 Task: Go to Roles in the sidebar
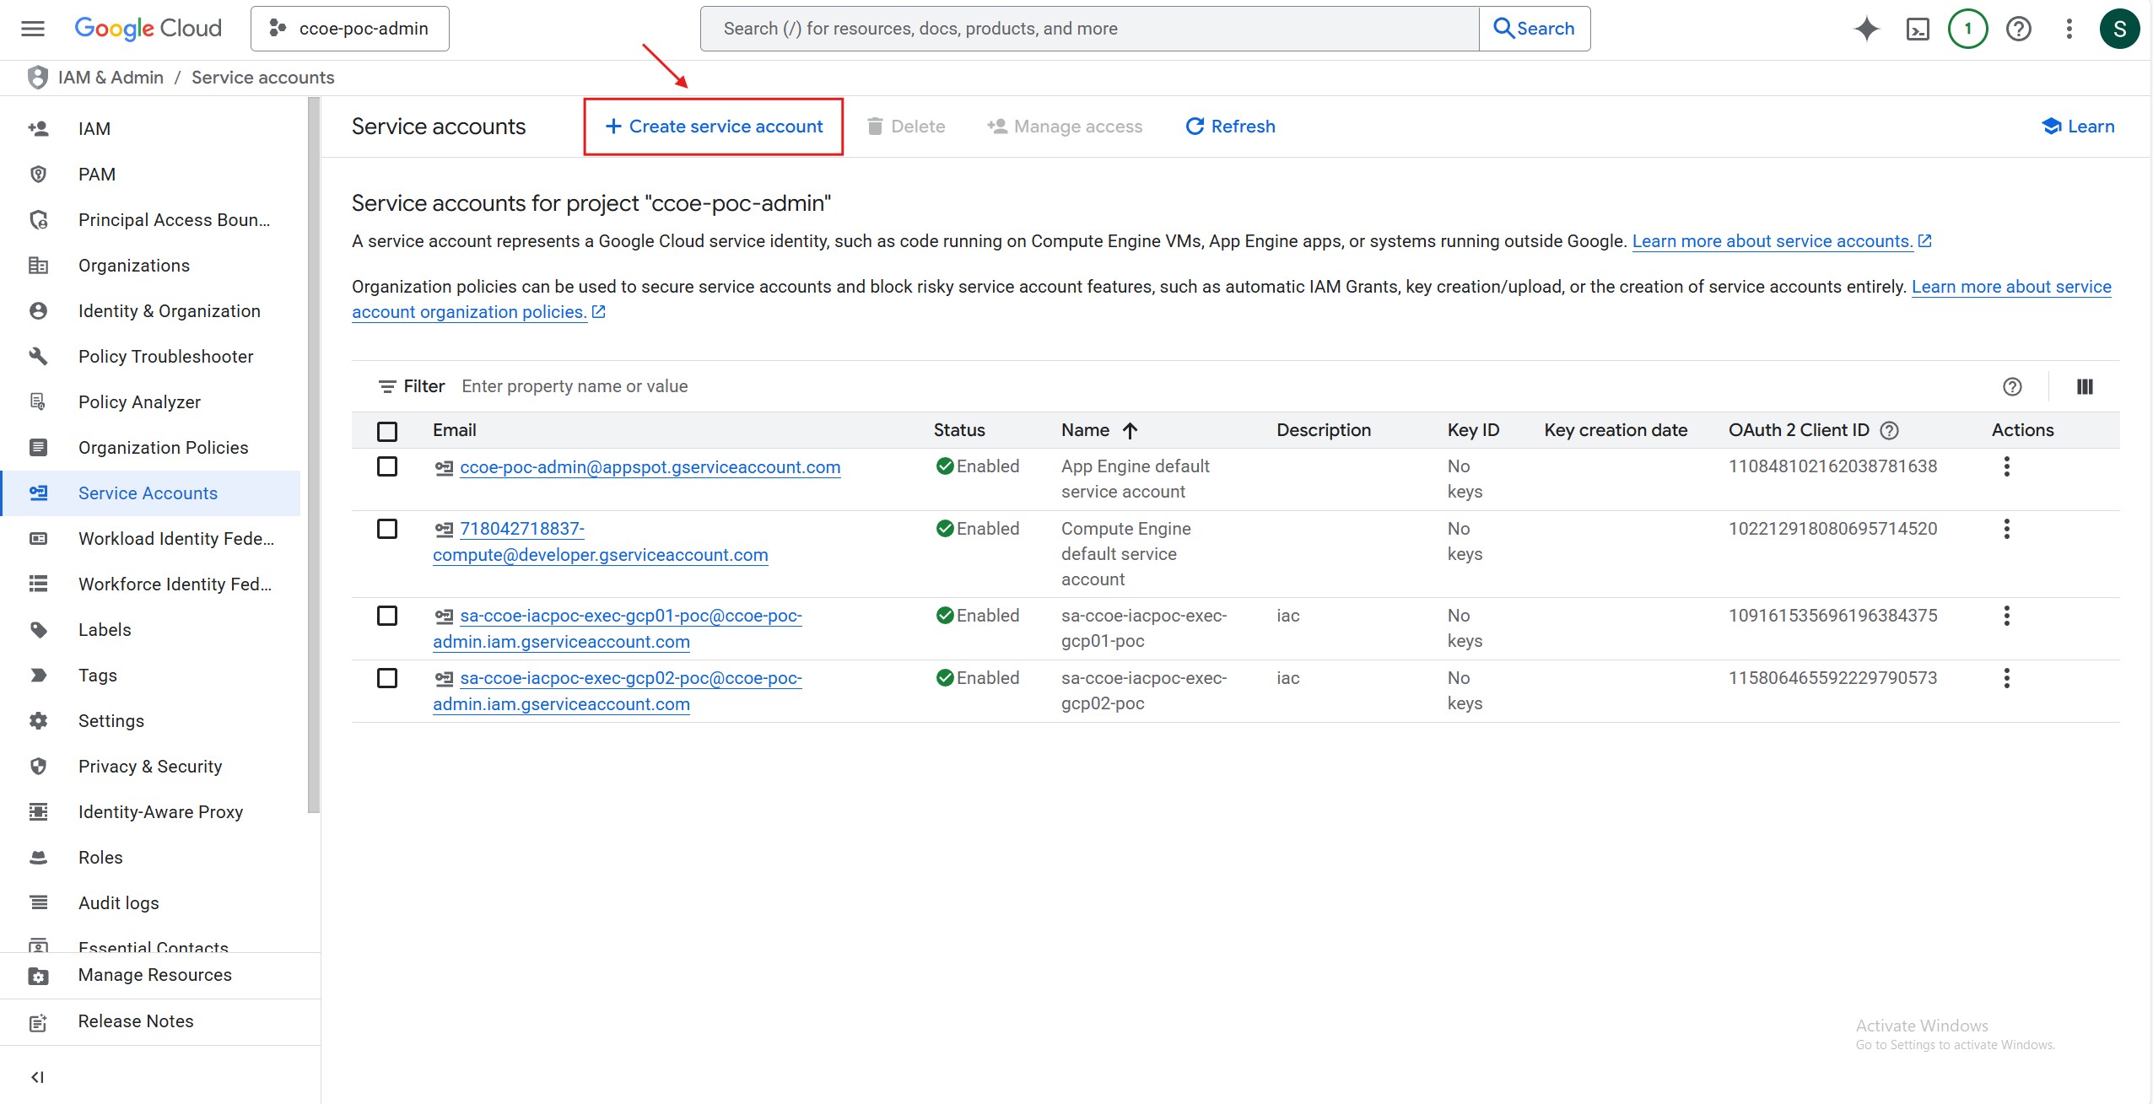coord(100,857)
